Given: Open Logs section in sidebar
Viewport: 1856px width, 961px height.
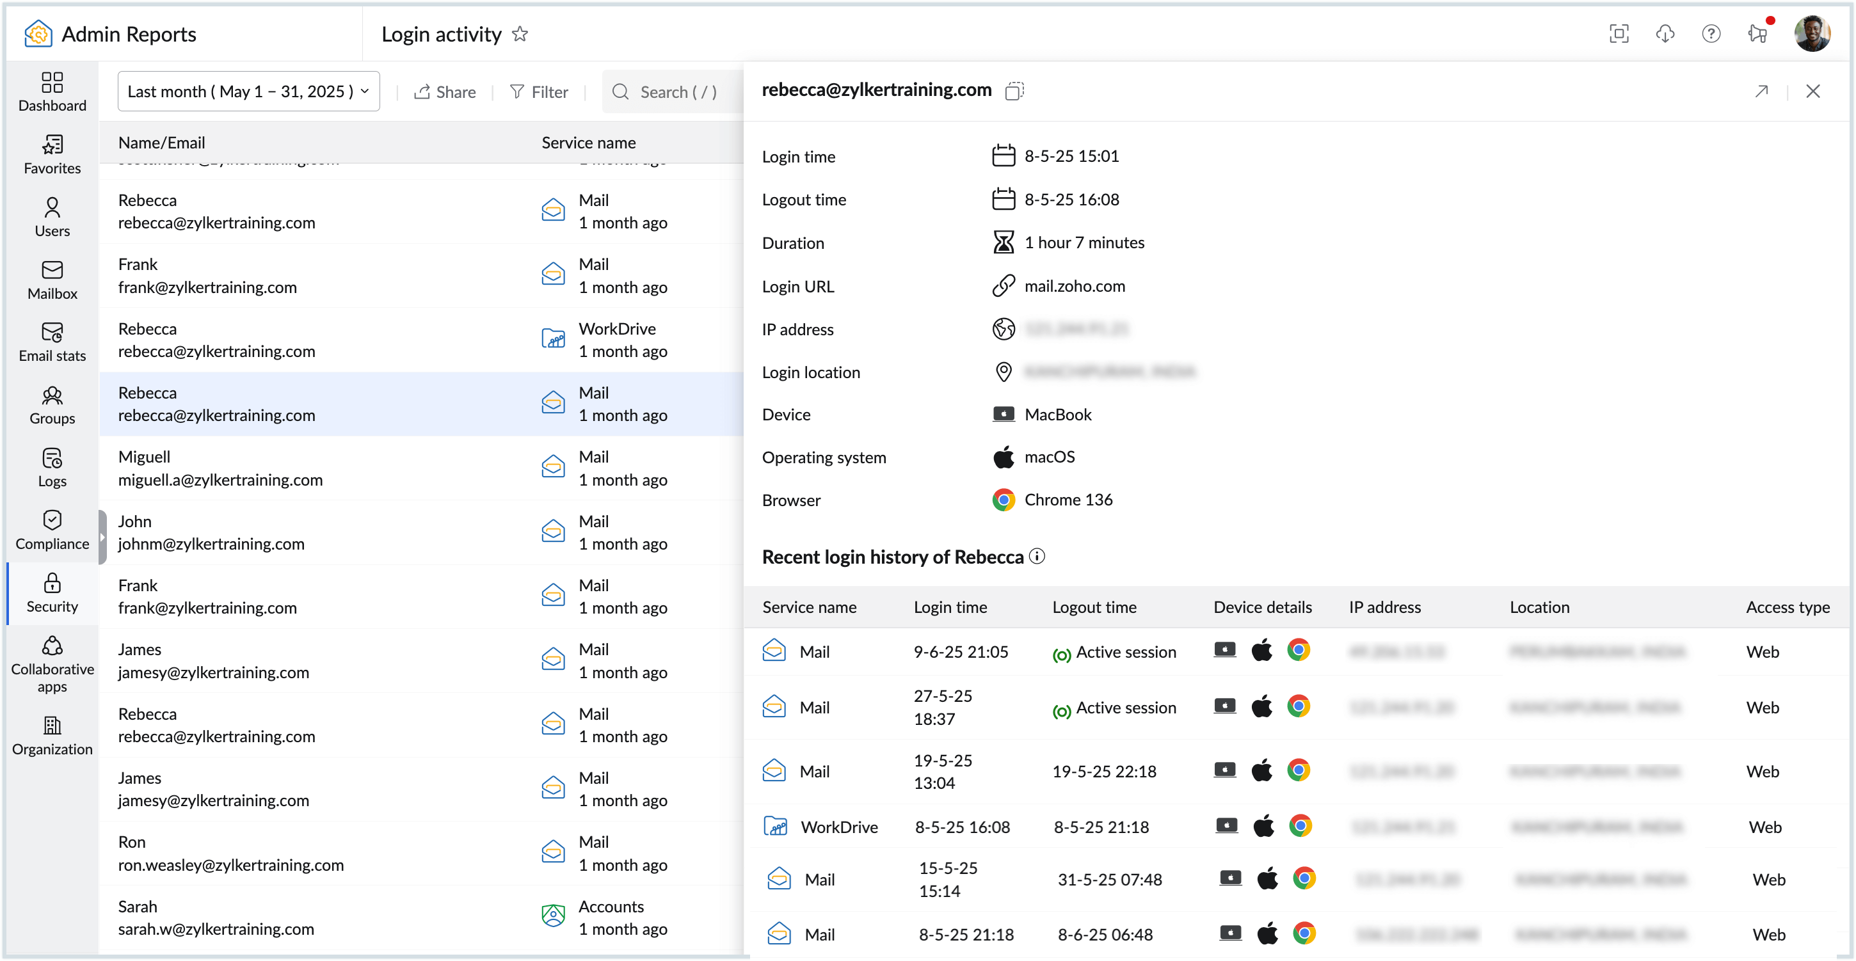Looking at the screenshot, I should pos(52,467).
